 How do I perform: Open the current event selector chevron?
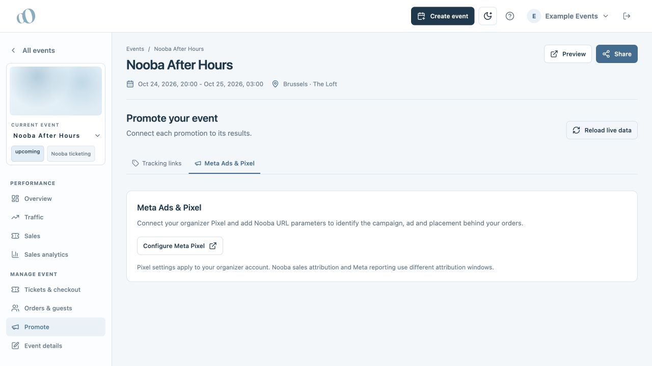coord(97,136)
